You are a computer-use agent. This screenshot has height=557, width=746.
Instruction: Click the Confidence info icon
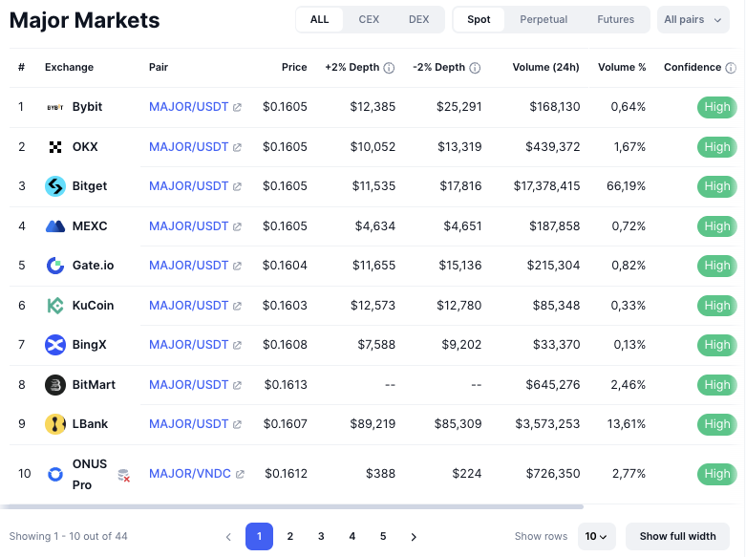click(731, 68)
